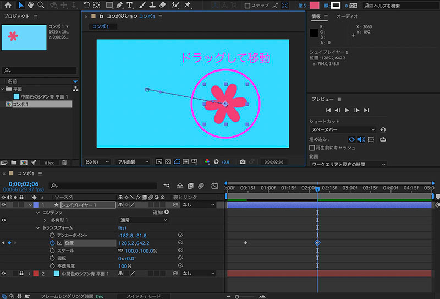This screenshot has height=299, width=440.
Task: Jump to last frame in Preview
Action: (x=366, y=110)
